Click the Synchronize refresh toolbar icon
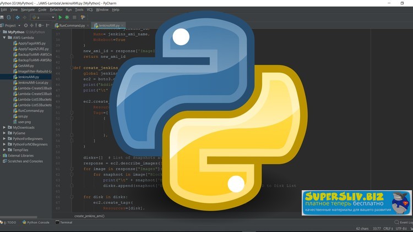Screen dimensions: 413x232 coord(9,18)
